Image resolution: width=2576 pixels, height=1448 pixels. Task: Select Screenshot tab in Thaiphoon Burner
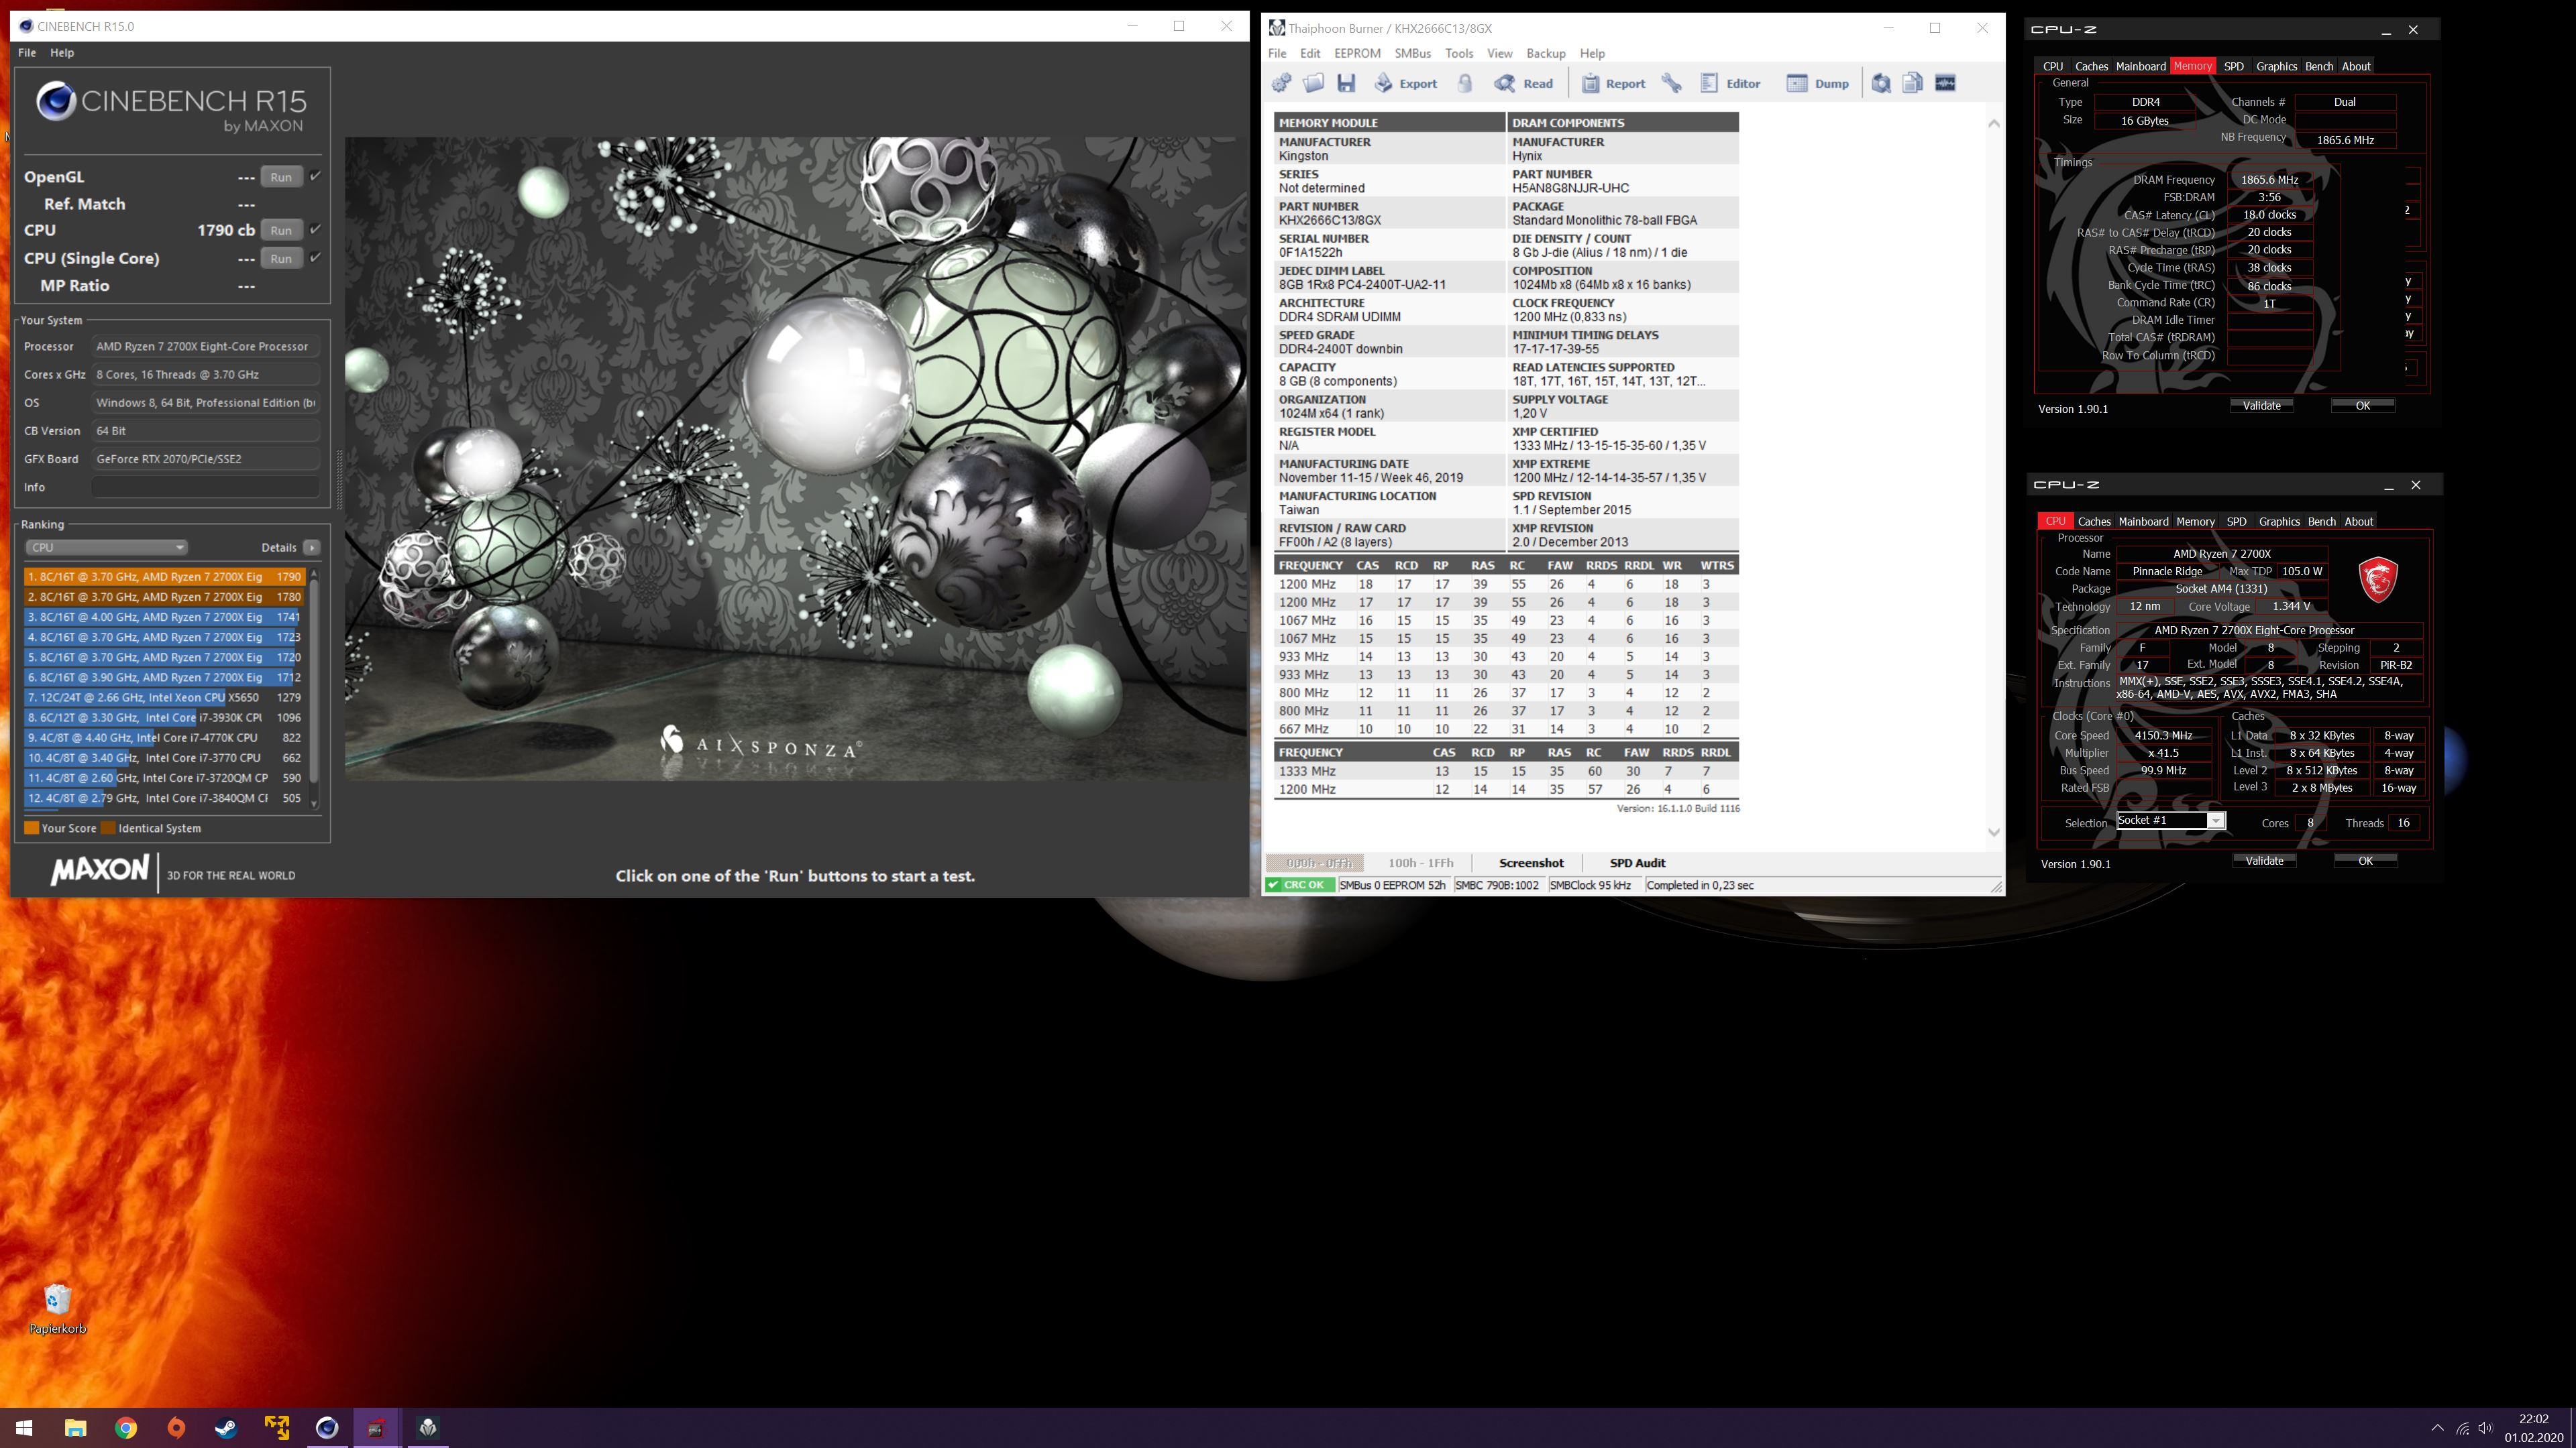pyautogui.click(x=1531, y=862)
